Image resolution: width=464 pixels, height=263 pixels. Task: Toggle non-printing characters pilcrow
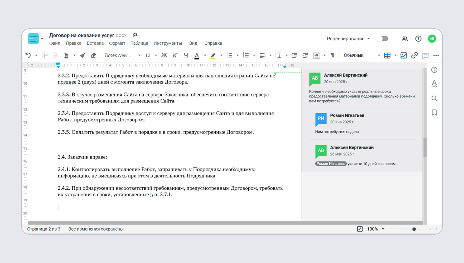click(x=332, y=55)
